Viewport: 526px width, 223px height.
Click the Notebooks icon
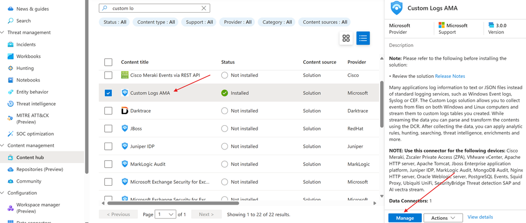pyautogui.click(x=11, y=80)
